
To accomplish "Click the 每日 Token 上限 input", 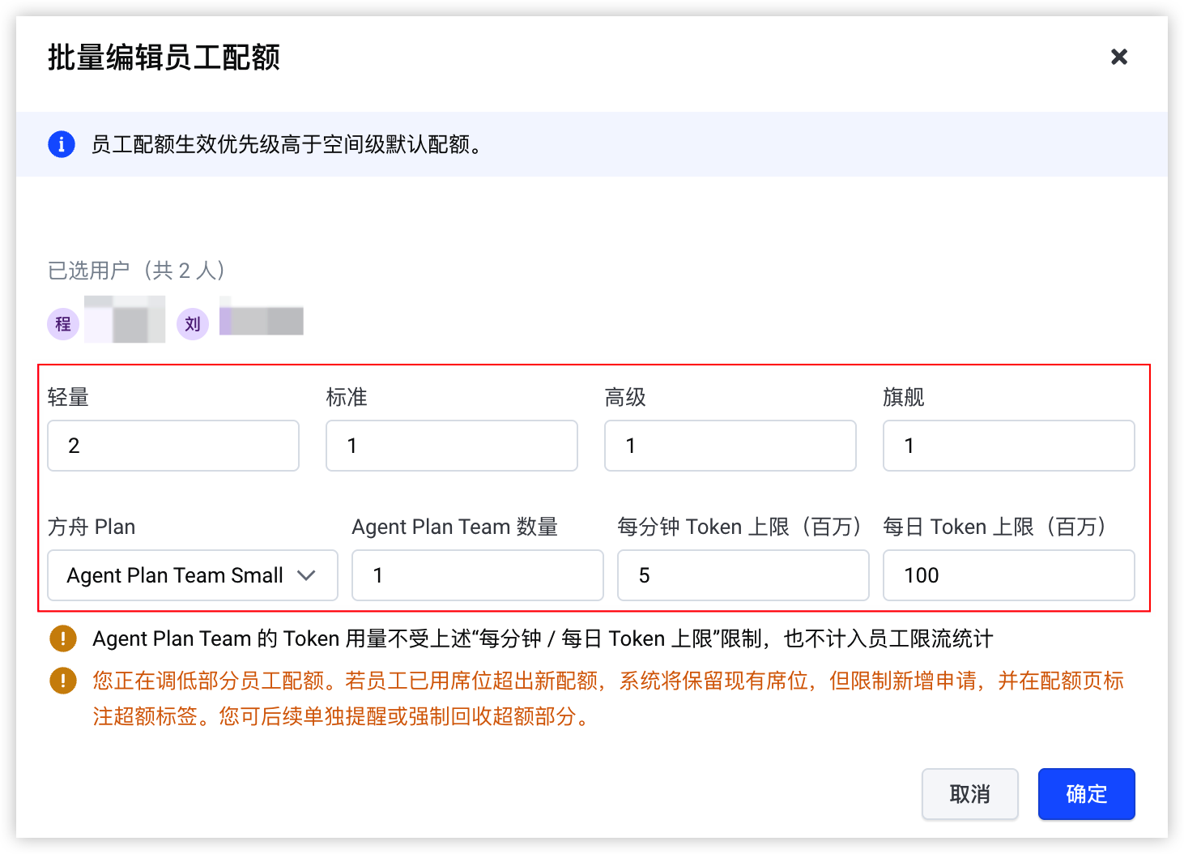I will [x=1009, y=575].
